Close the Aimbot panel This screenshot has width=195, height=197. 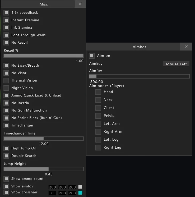(x=186, y=47)
